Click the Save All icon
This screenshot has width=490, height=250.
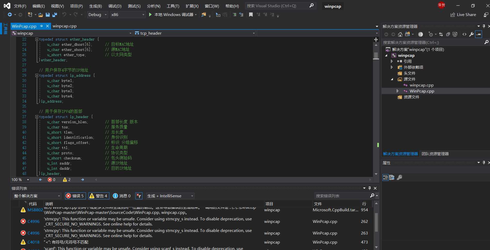55,15
